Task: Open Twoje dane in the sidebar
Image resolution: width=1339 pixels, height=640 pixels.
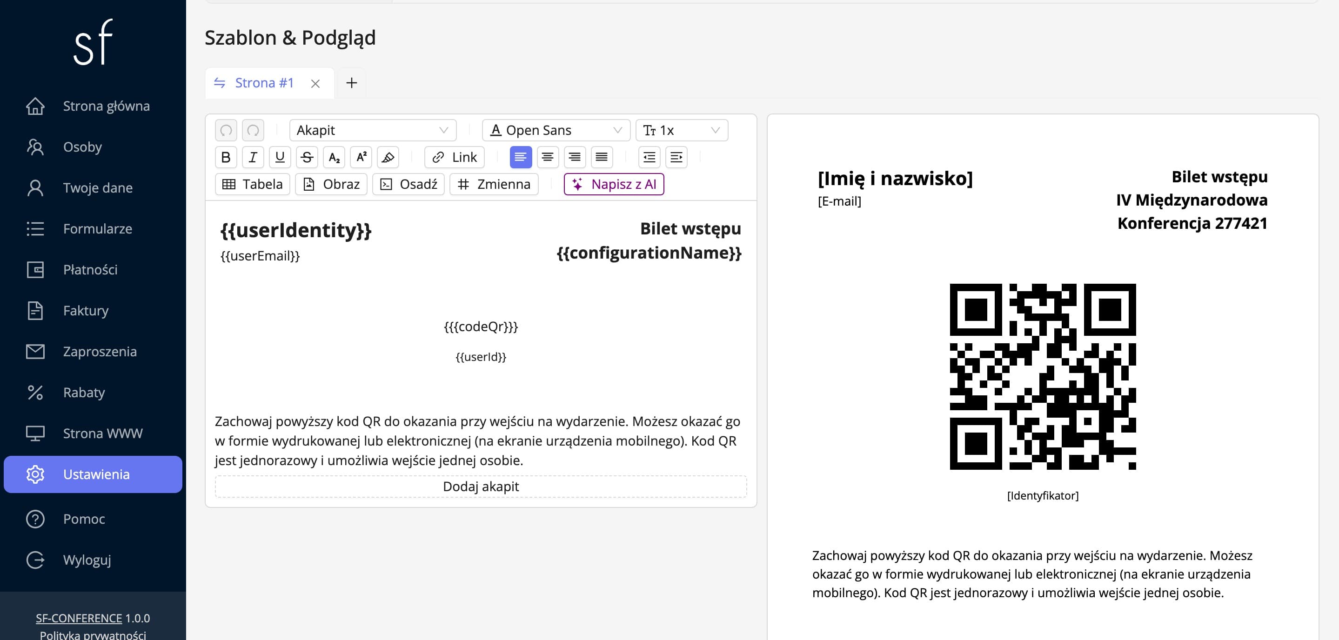Action: (x=93, y=187)
